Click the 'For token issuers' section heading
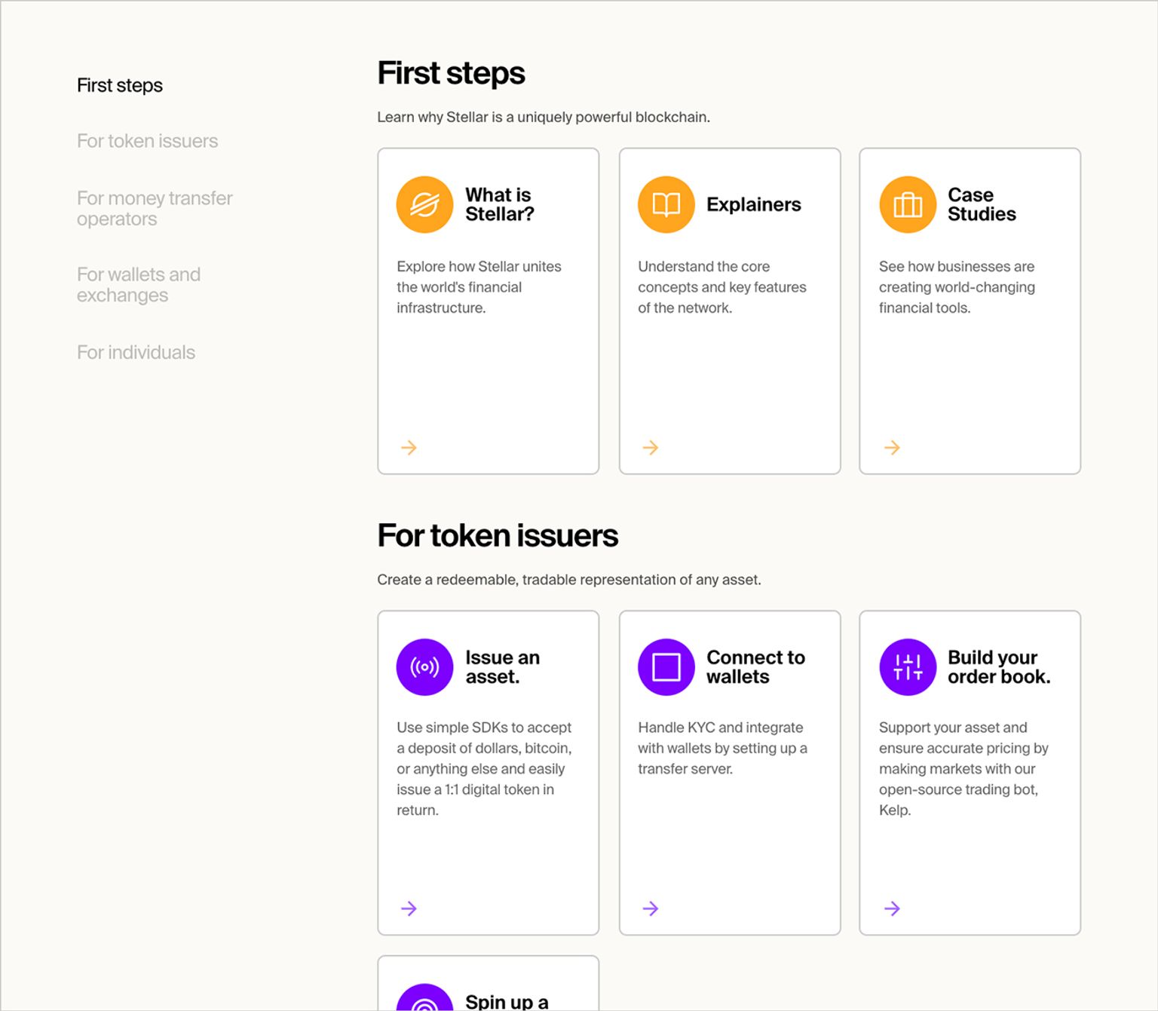The image size is (1158, 1011). coord(498,535)
